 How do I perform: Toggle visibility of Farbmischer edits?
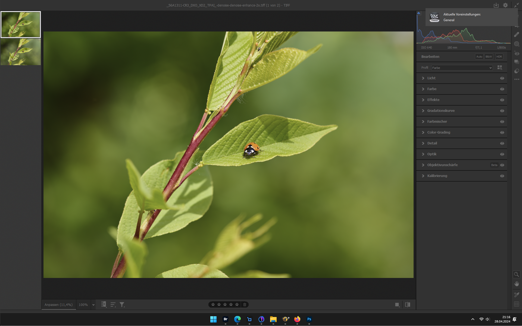(502, 122)
